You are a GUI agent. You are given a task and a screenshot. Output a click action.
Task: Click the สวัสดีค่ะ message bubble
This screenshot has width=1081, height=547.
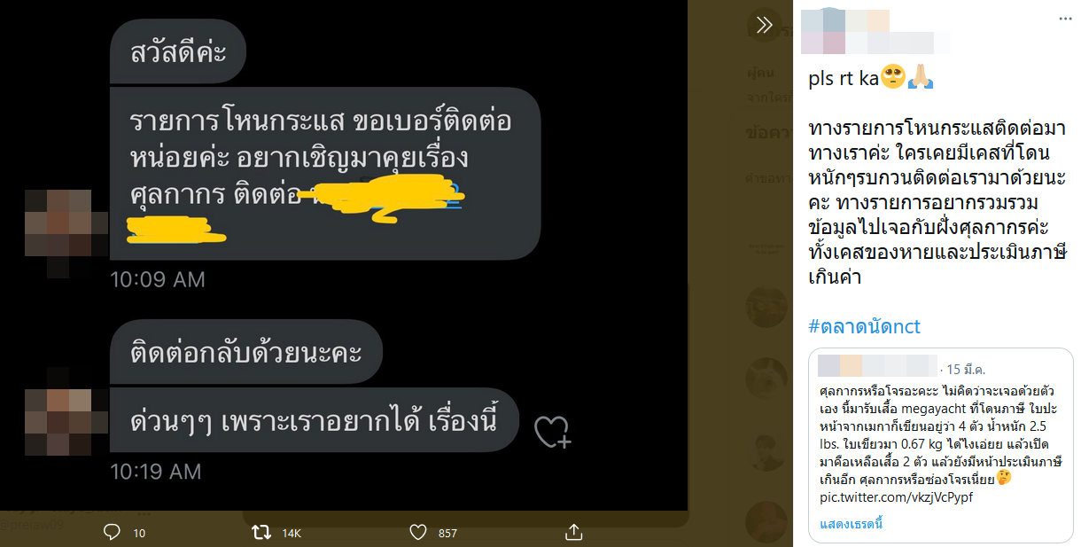click(179, 51)
